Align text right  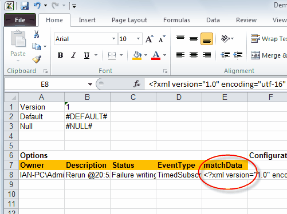[x=207, y=55]
